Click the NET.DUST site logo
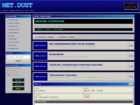Image resolution: width=140 pixels, height=105 pixels. [x=17, y=5]
